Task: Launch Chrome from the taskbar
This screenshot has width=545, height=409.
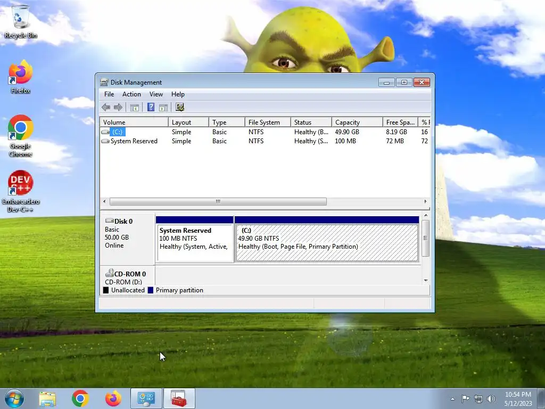Action: (x=80, y=398)
